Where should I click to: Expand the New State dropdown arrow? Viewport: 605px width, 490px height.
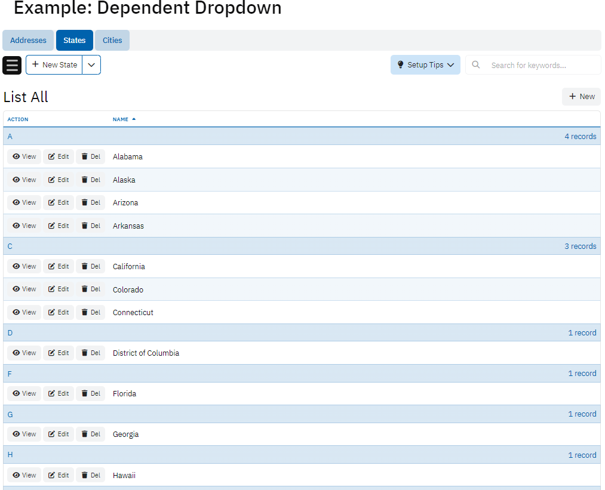pyautogui.click(x=91, y=65)
